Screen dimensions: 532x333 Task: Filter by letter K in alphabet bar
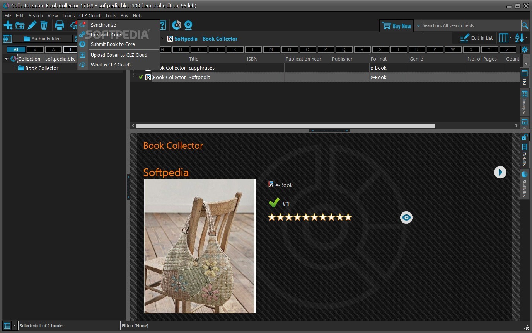[235, 49]
